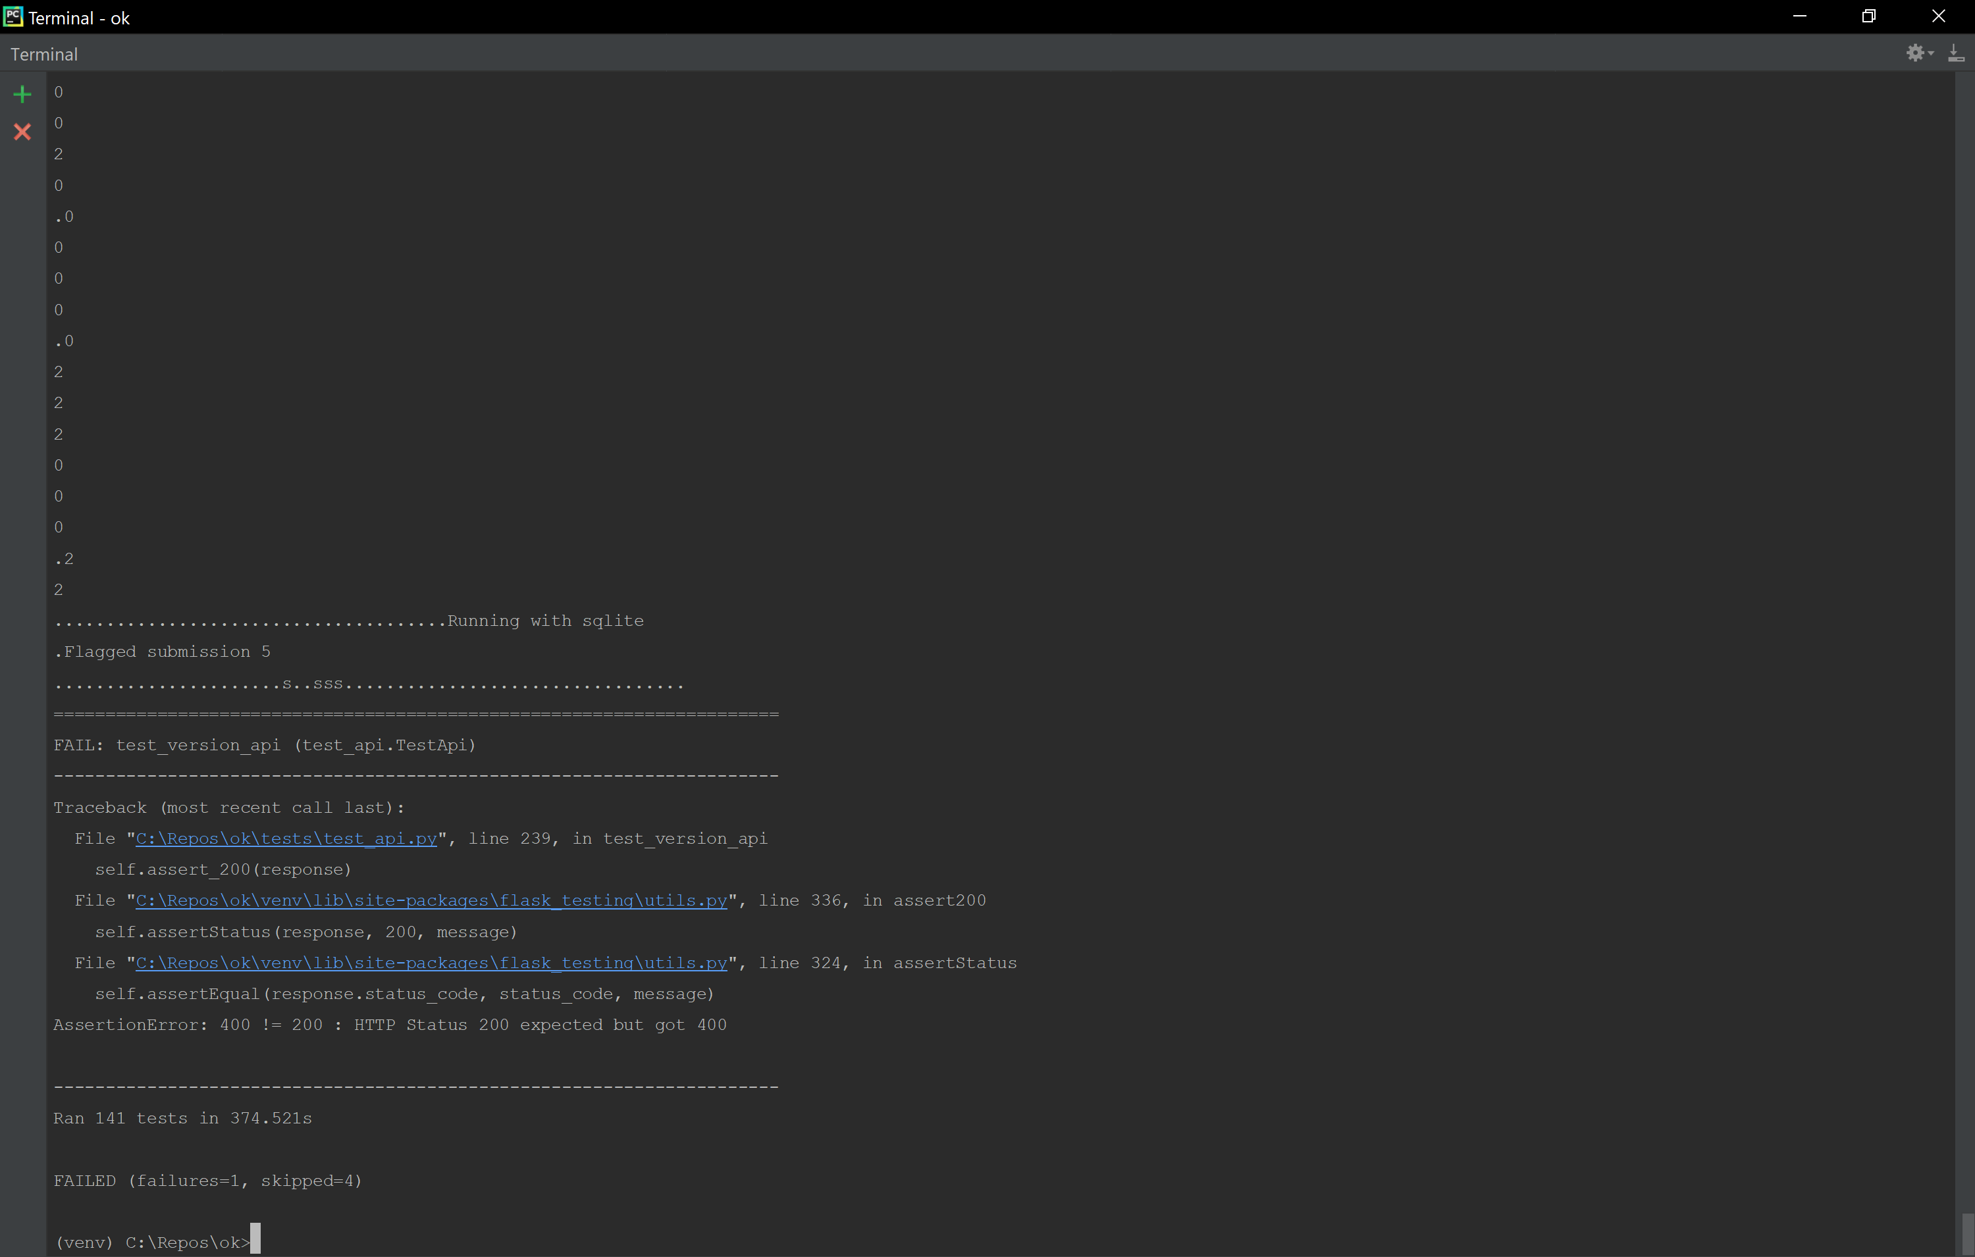Select the Terminal panel title

click(44, 54)
